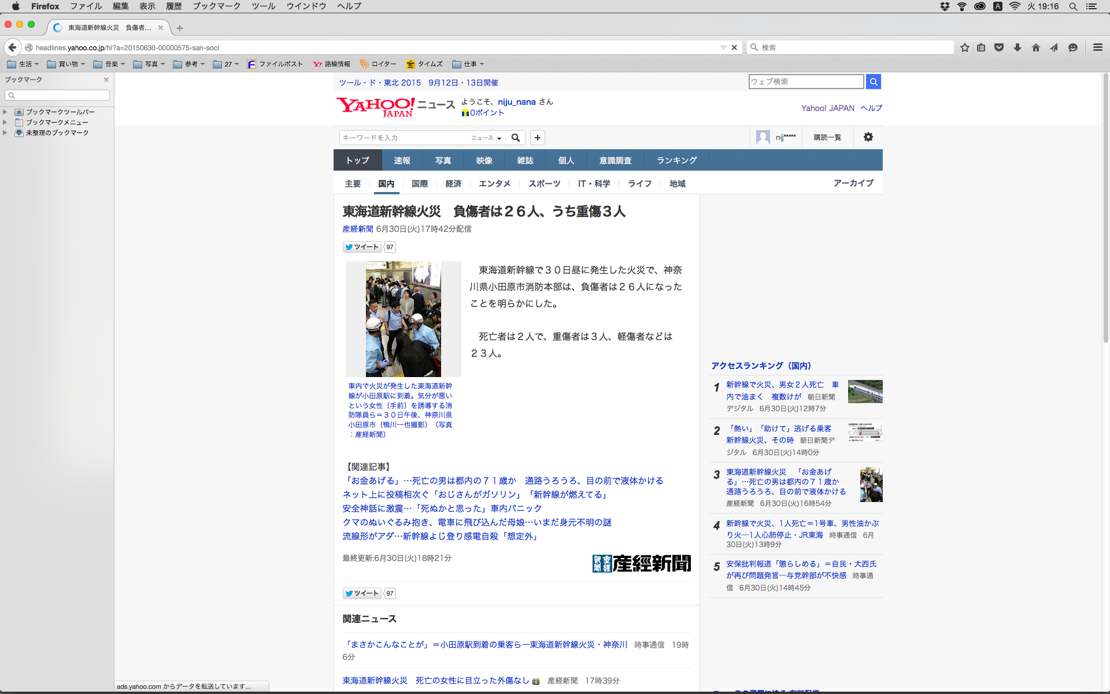Open the Firefox downloads arrow icon

[x=1017, y=47]
